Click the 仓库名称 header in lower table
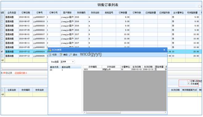Screen dimensions: 203x117 pos(12,90)
